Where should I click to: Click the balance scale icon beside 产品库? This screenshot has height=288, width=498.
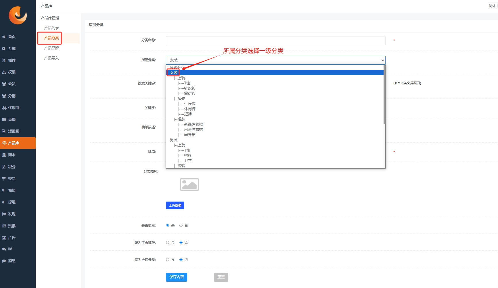(x=4, y=143)
